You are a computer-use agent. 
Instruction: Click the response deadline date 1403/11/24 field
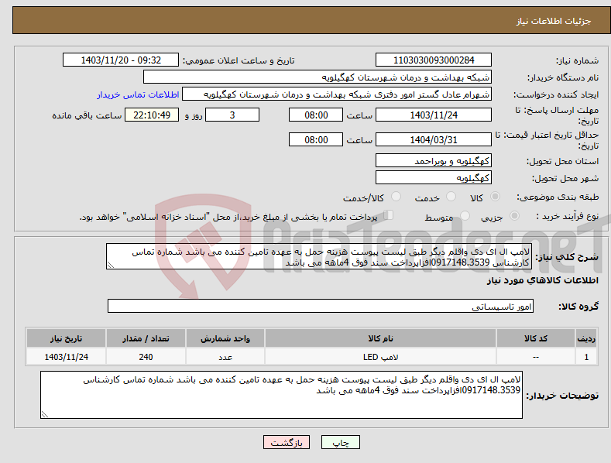(x=434, y=115)
